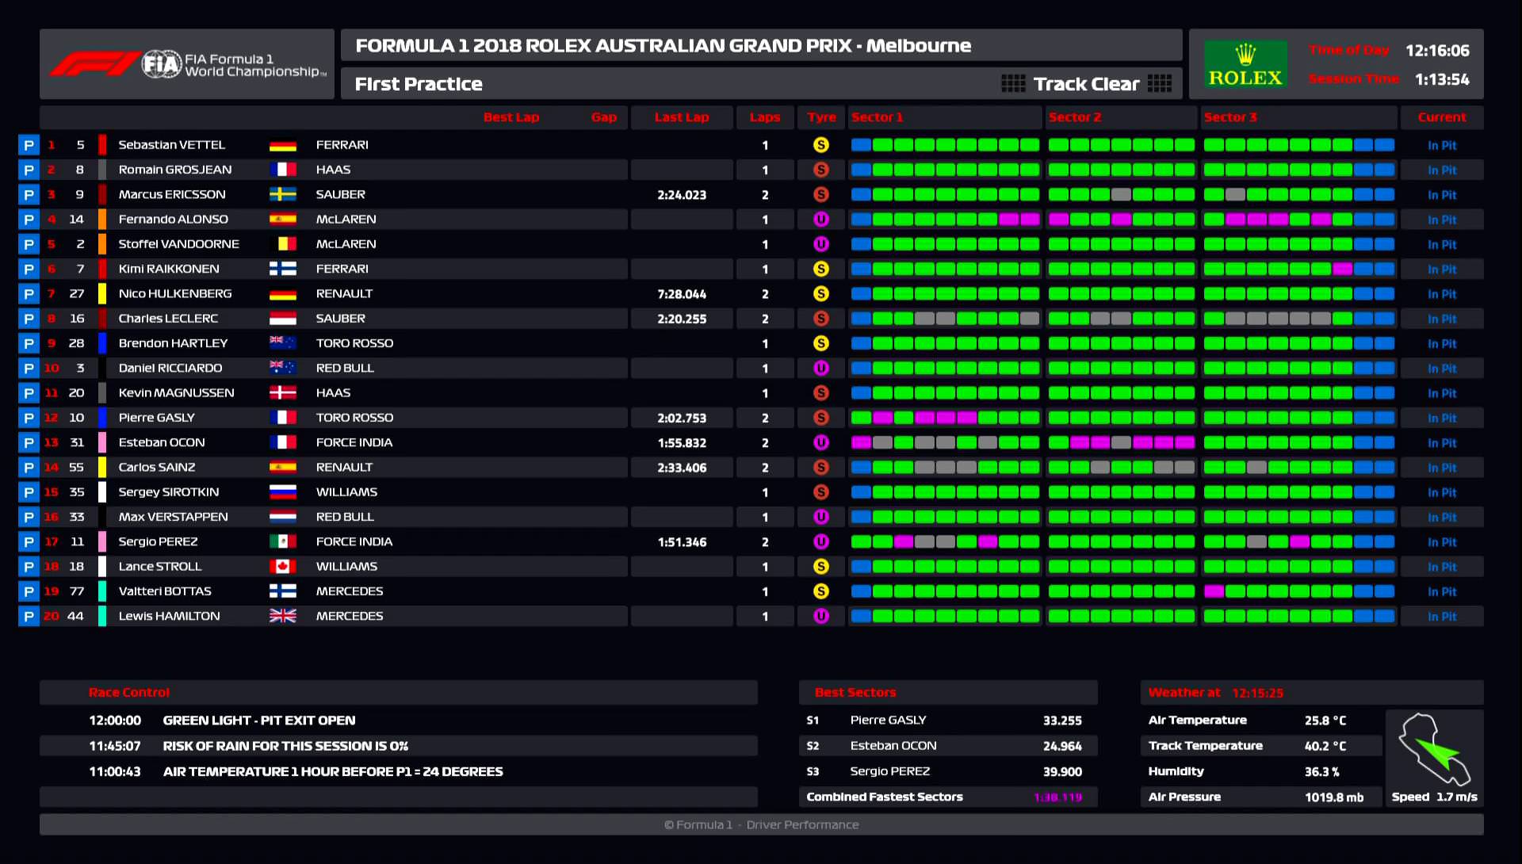Select Hulkenberg's yellow Renault team colour bar
This screenshot has height=864, width=1522.
tap(102, 294)
